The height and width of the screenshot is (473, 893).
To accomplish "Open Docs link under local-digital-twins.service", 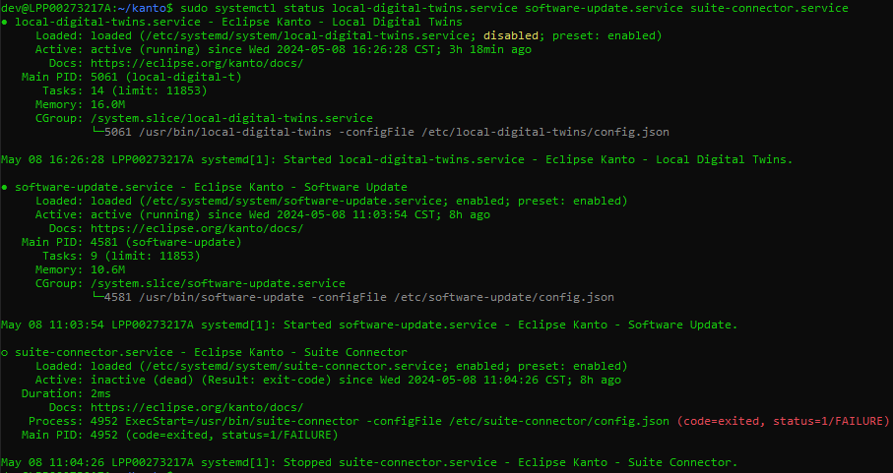I will [197, 63].
